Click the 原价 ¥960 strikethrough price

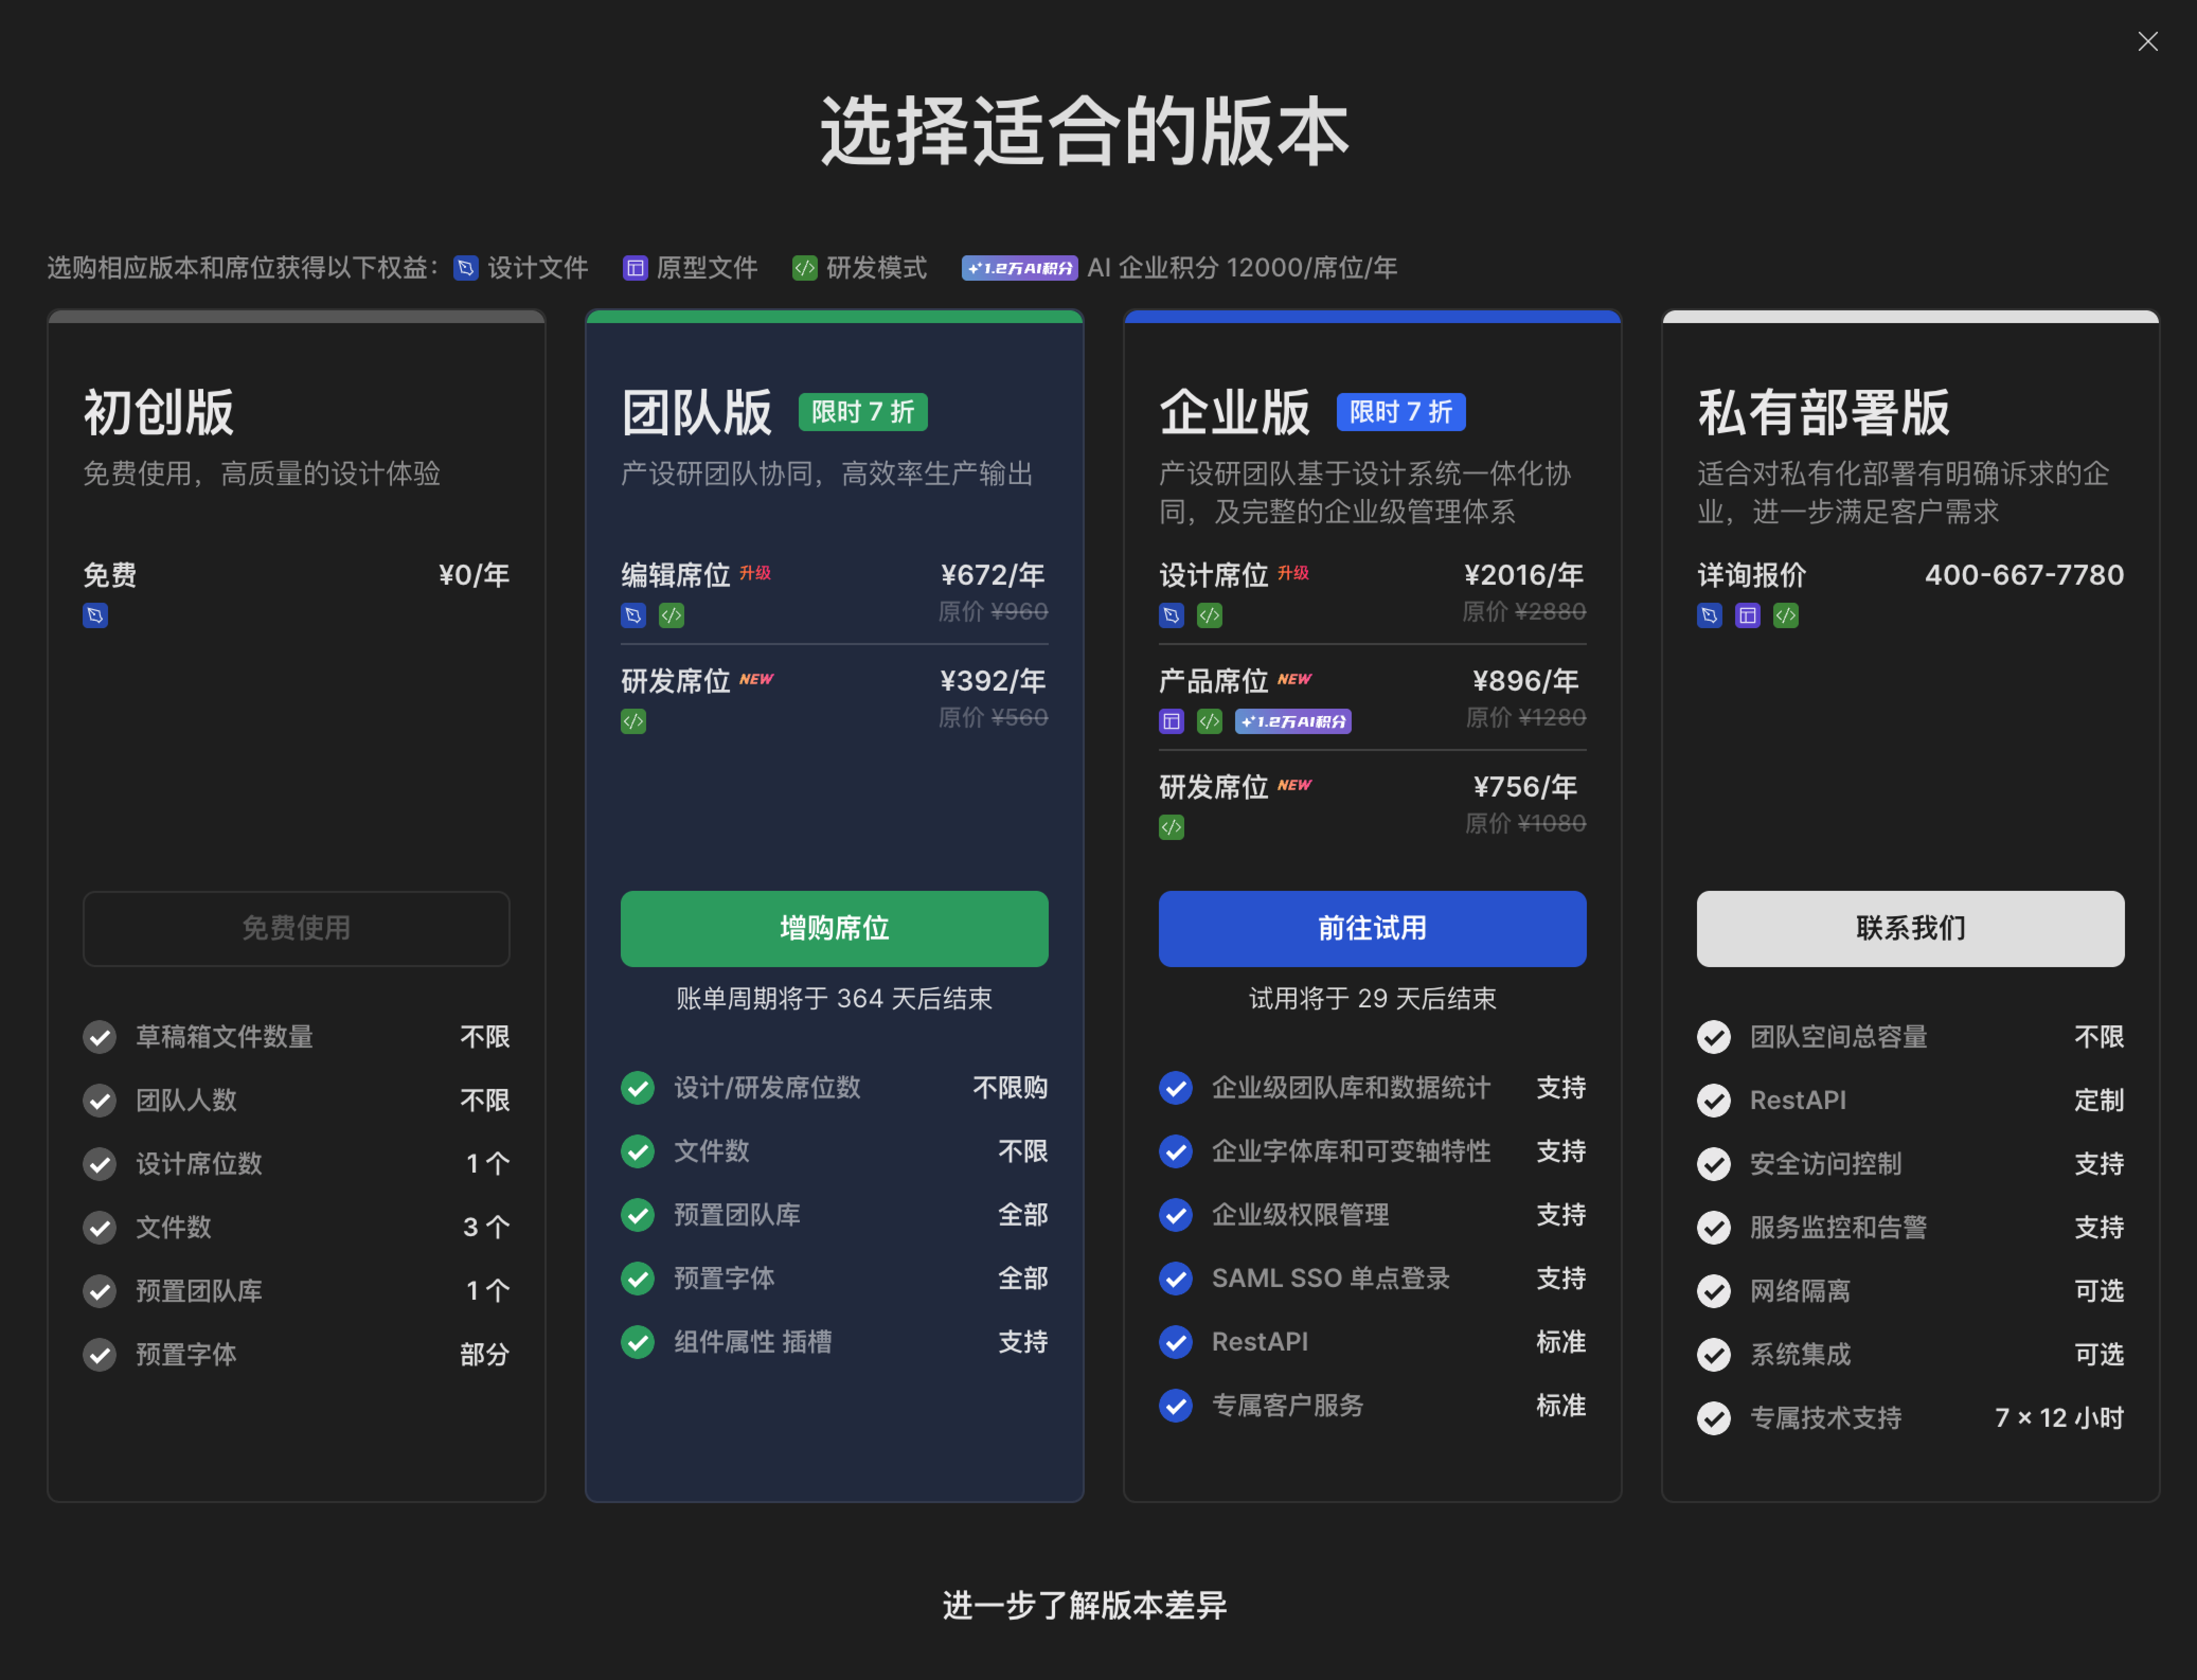click(x=993, y=612)
